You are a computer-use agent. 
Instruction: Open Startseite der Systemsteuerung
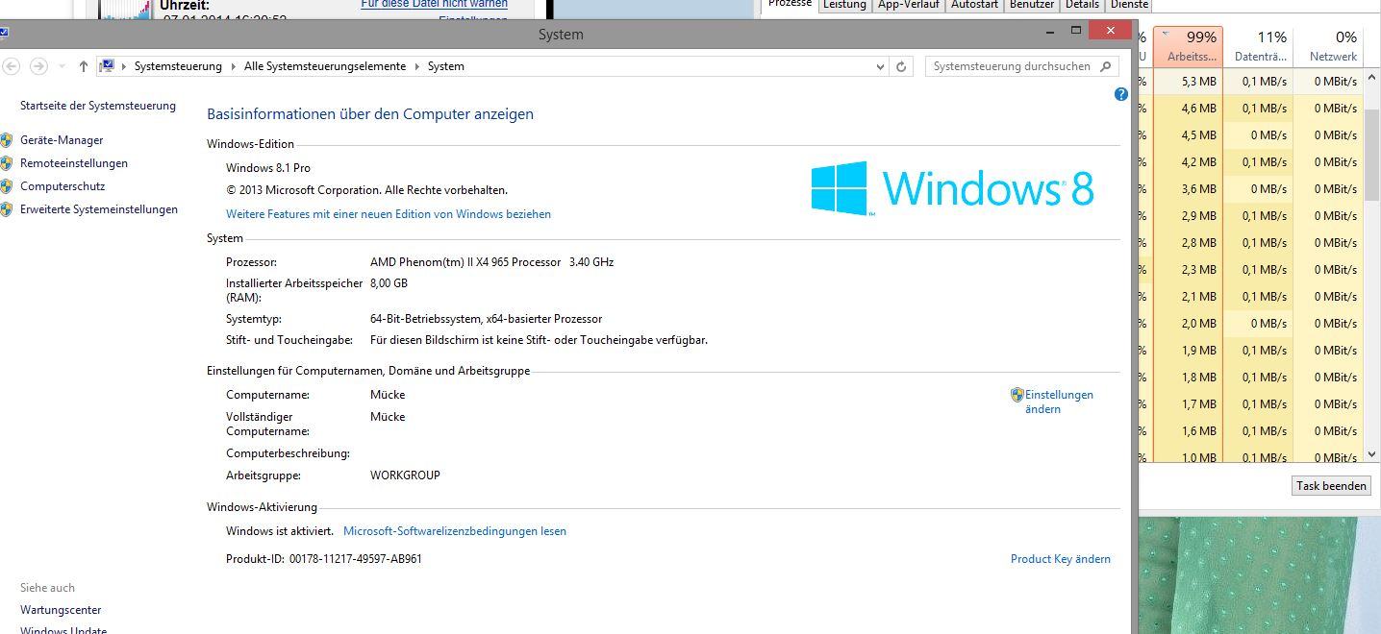pyautogui.click(x=98, y=106)
